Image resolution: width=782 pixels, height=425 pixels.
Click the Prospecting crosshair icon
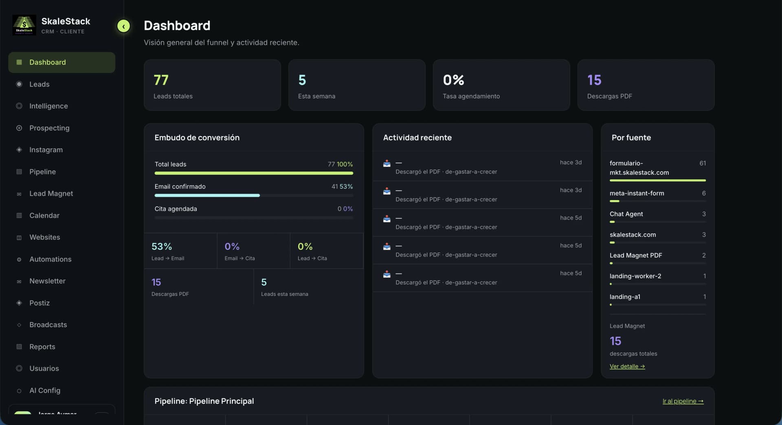[19, 128]
